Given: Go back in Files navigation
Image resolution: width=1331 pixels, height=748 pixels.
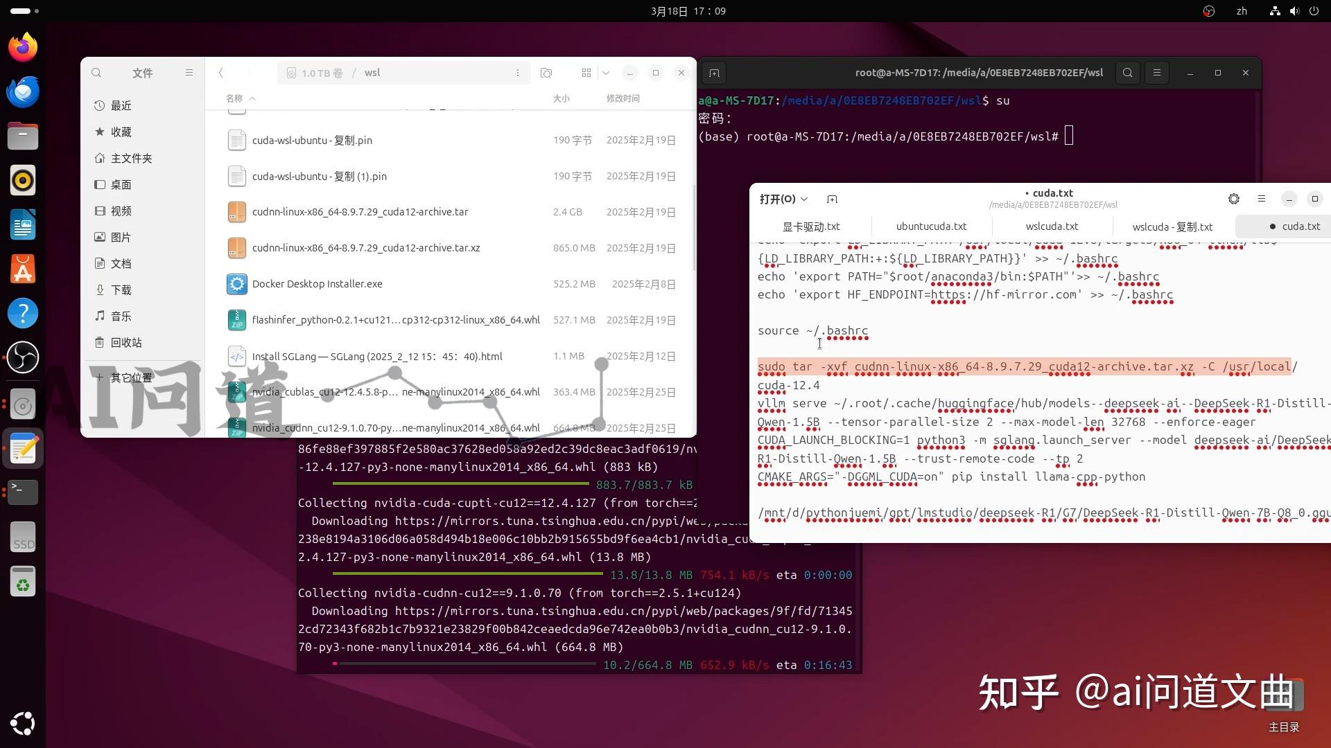Looking at the screenshot, I should coord(221,73).
